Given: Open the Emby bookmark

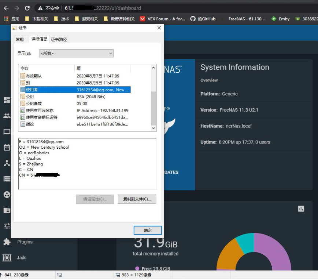Looking at the screenshot, I should coord(281,19).
